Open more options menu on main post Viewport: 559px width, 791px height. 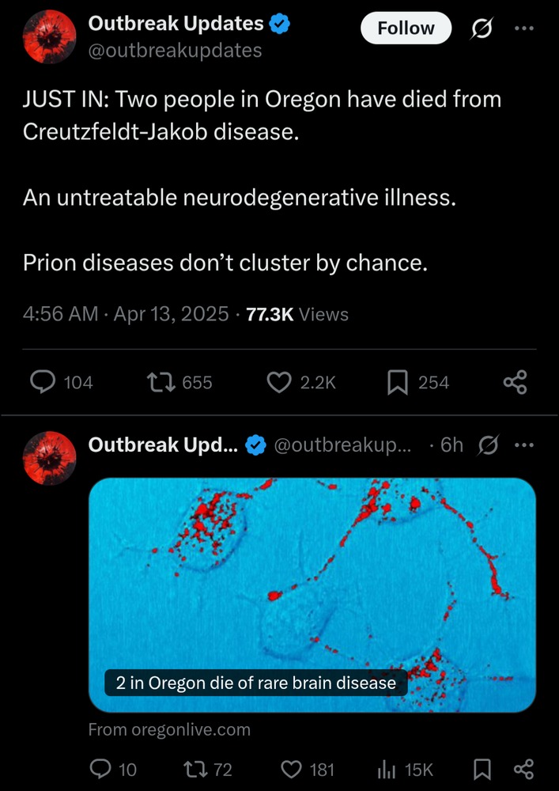(523, 28)
